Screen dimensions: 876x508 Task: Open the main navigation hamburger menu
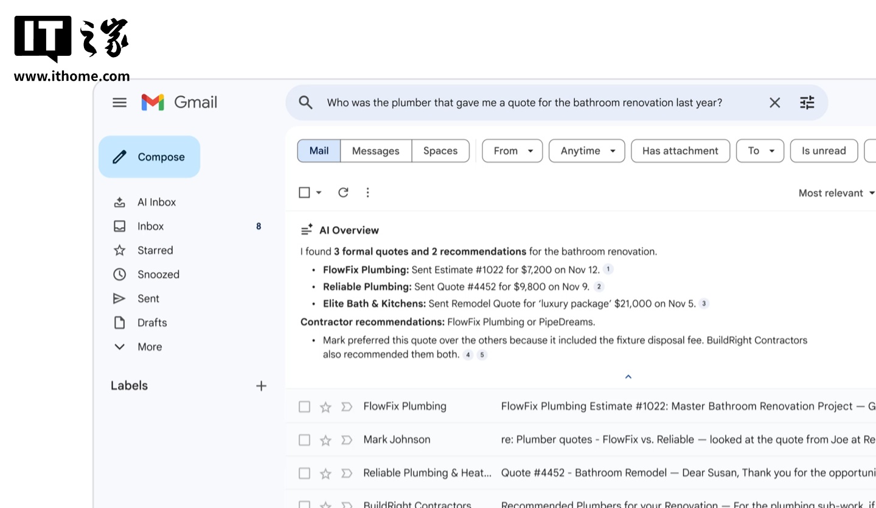pyautogui.click(x=119, y=102)
